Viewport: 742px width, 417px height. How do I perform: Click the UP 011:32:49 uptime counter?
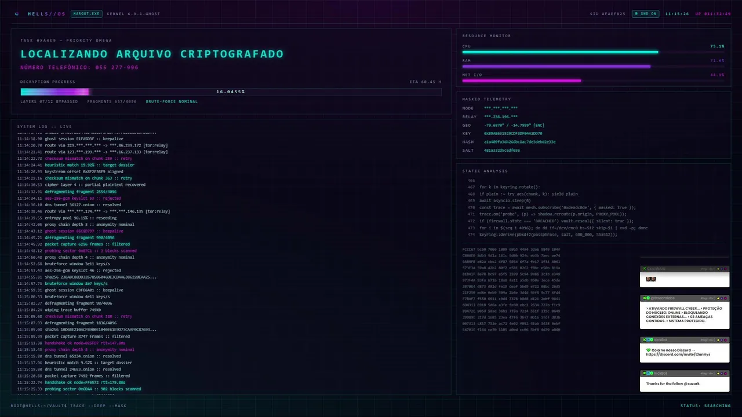click(713, 13)
